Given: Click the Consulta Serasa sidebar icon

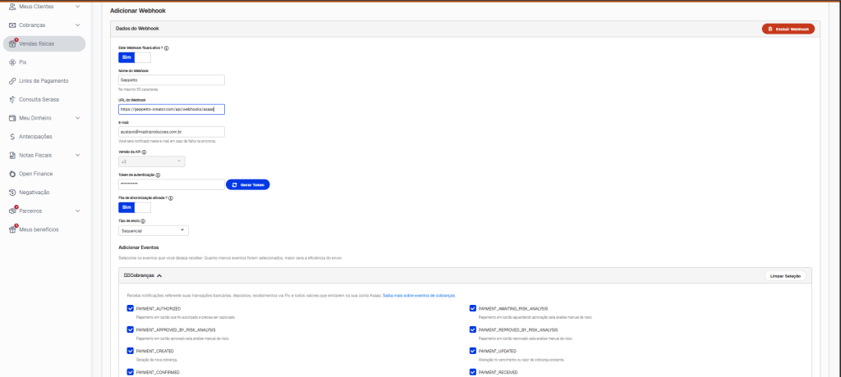Looking at the screenshot, I should 11,99.
